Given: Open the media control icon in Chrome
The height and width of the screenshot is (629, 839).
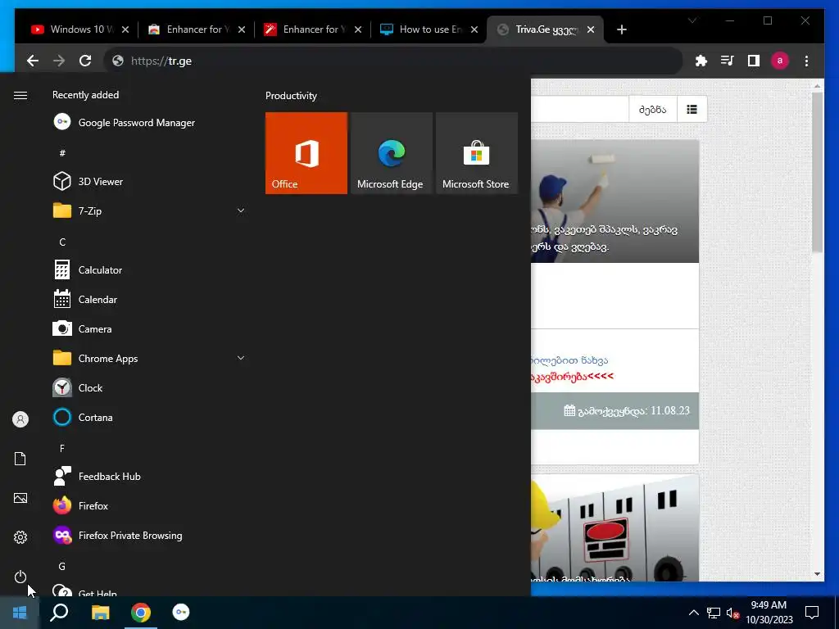Looking at the screenshot, I should 728,61.
